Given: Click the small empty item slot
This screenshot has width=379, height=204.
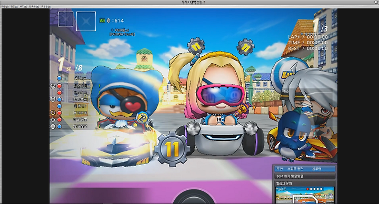Looking at the screenshot, I should [x=66, y=19].
